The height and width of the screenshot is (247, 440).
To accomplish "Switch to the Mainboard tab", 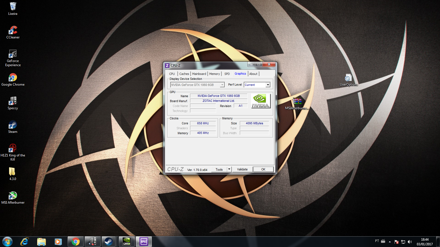I will (x=199, y=74).
